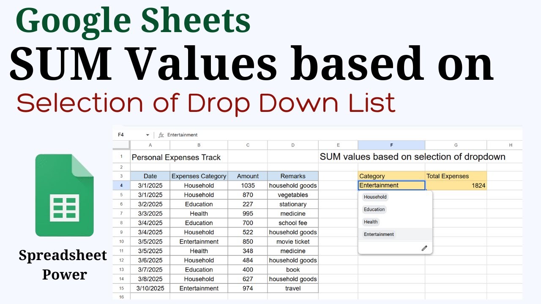Click date cell 3/10/2025
The image size is (541, 304).
point(150,288)
